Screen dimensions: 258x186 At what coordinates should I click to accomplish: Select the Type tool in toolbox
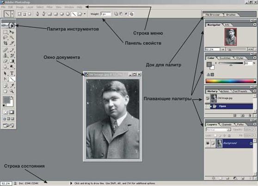[12, 73]
